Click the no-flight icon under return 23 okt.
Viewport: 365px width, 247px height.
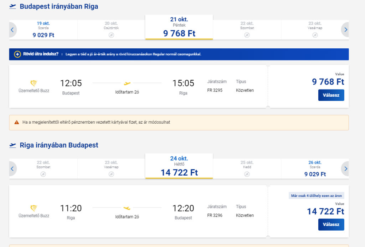click(x=111, y=174)
